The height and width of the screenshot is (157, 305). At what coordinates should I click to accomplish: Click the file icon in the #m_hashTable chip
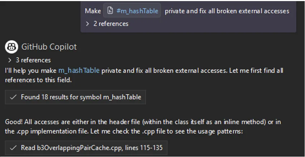[x=110, y=11]
